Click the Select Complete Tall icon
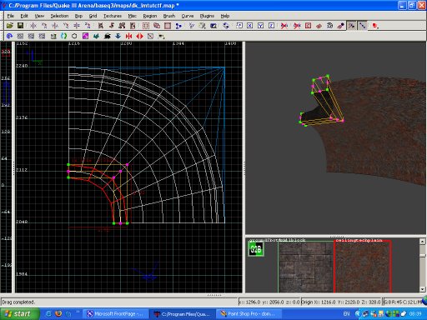The height and width of the screenshot is (320, 427). tap(101, 26)
